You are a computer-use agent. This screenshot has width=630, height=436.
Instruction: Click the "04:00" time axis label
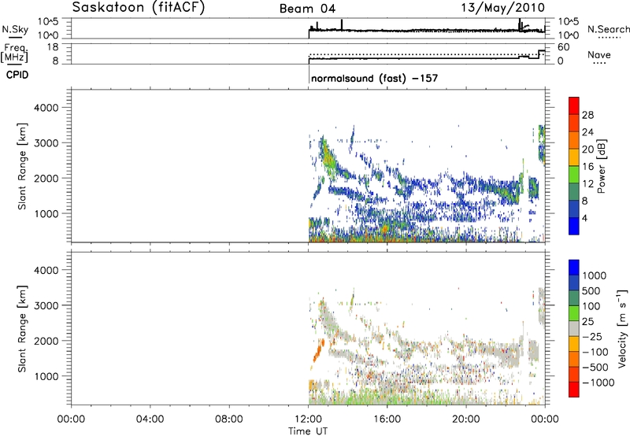[150, 419]
